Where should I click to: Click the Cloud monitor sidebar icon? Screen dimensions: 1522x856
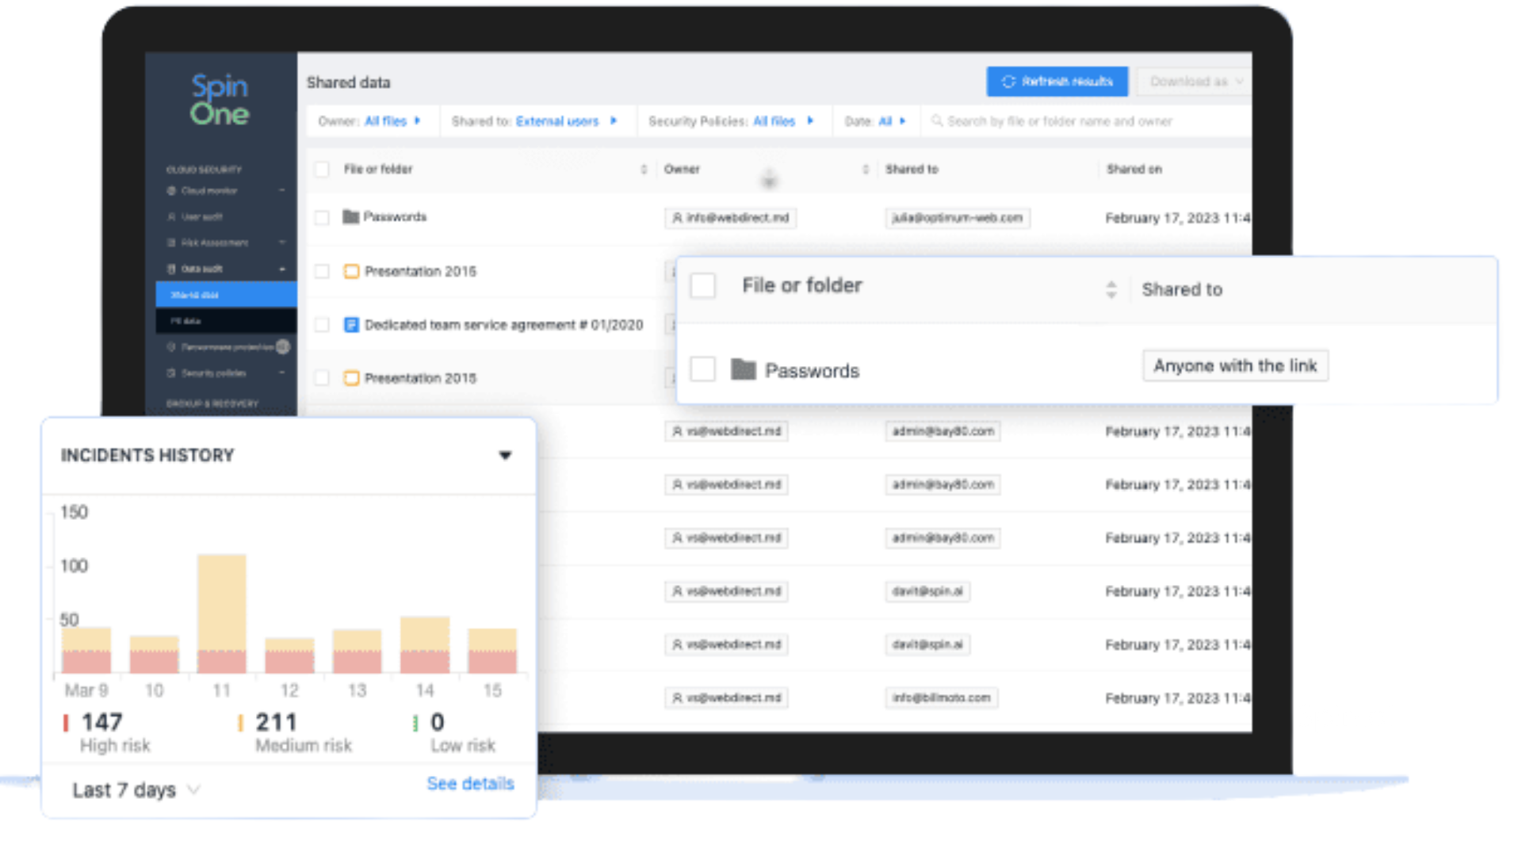(x=171, y=191)
